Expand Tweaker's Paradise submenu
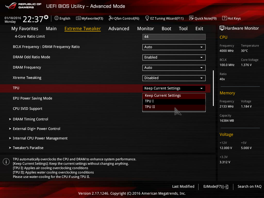This screenshot has width=264, height=198. (26, 148)
